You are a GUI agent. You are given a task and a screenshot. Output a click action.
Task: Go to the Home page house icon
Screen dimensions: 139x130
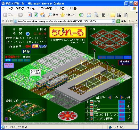[x=42, y=15]
